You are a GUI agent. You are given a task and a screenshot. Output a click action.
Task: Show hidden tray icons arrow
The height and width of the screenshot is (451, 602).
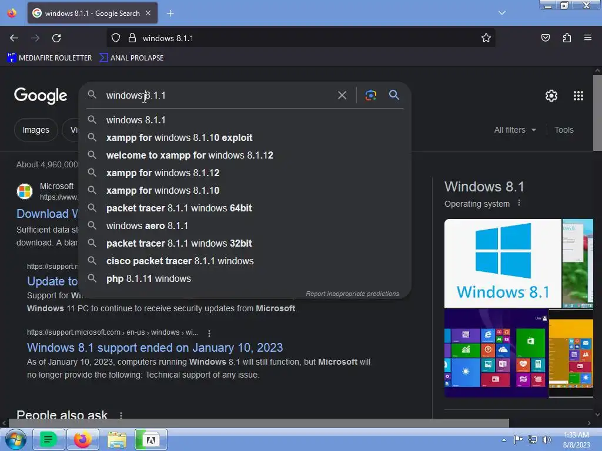click(x=504, y=440)
